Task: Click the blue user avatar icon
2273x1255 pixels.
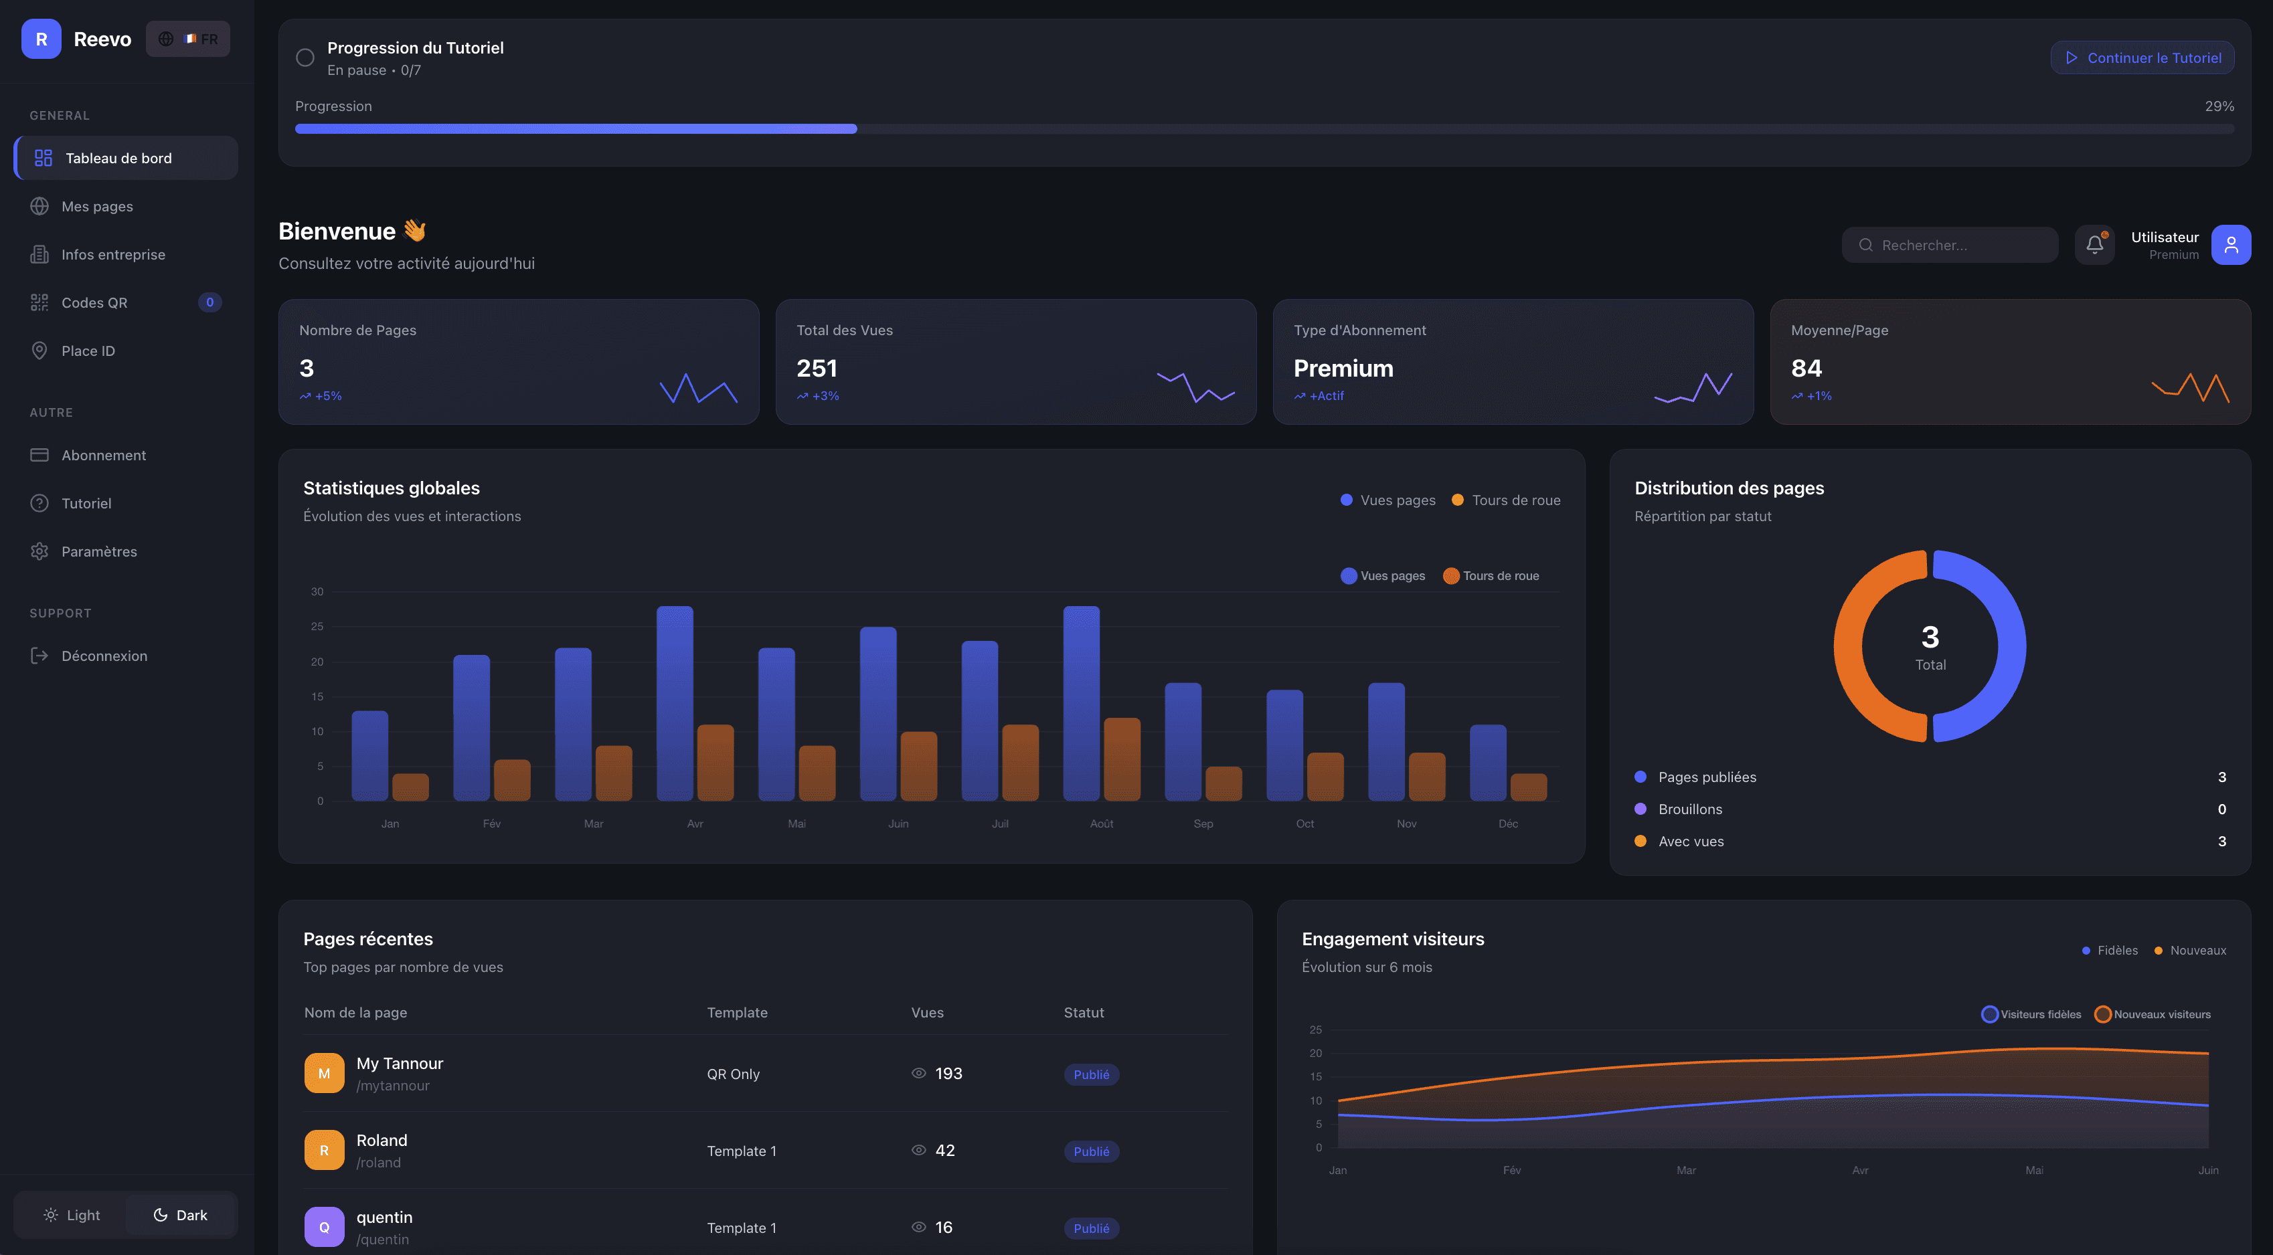Action: tap(2231, 245)
